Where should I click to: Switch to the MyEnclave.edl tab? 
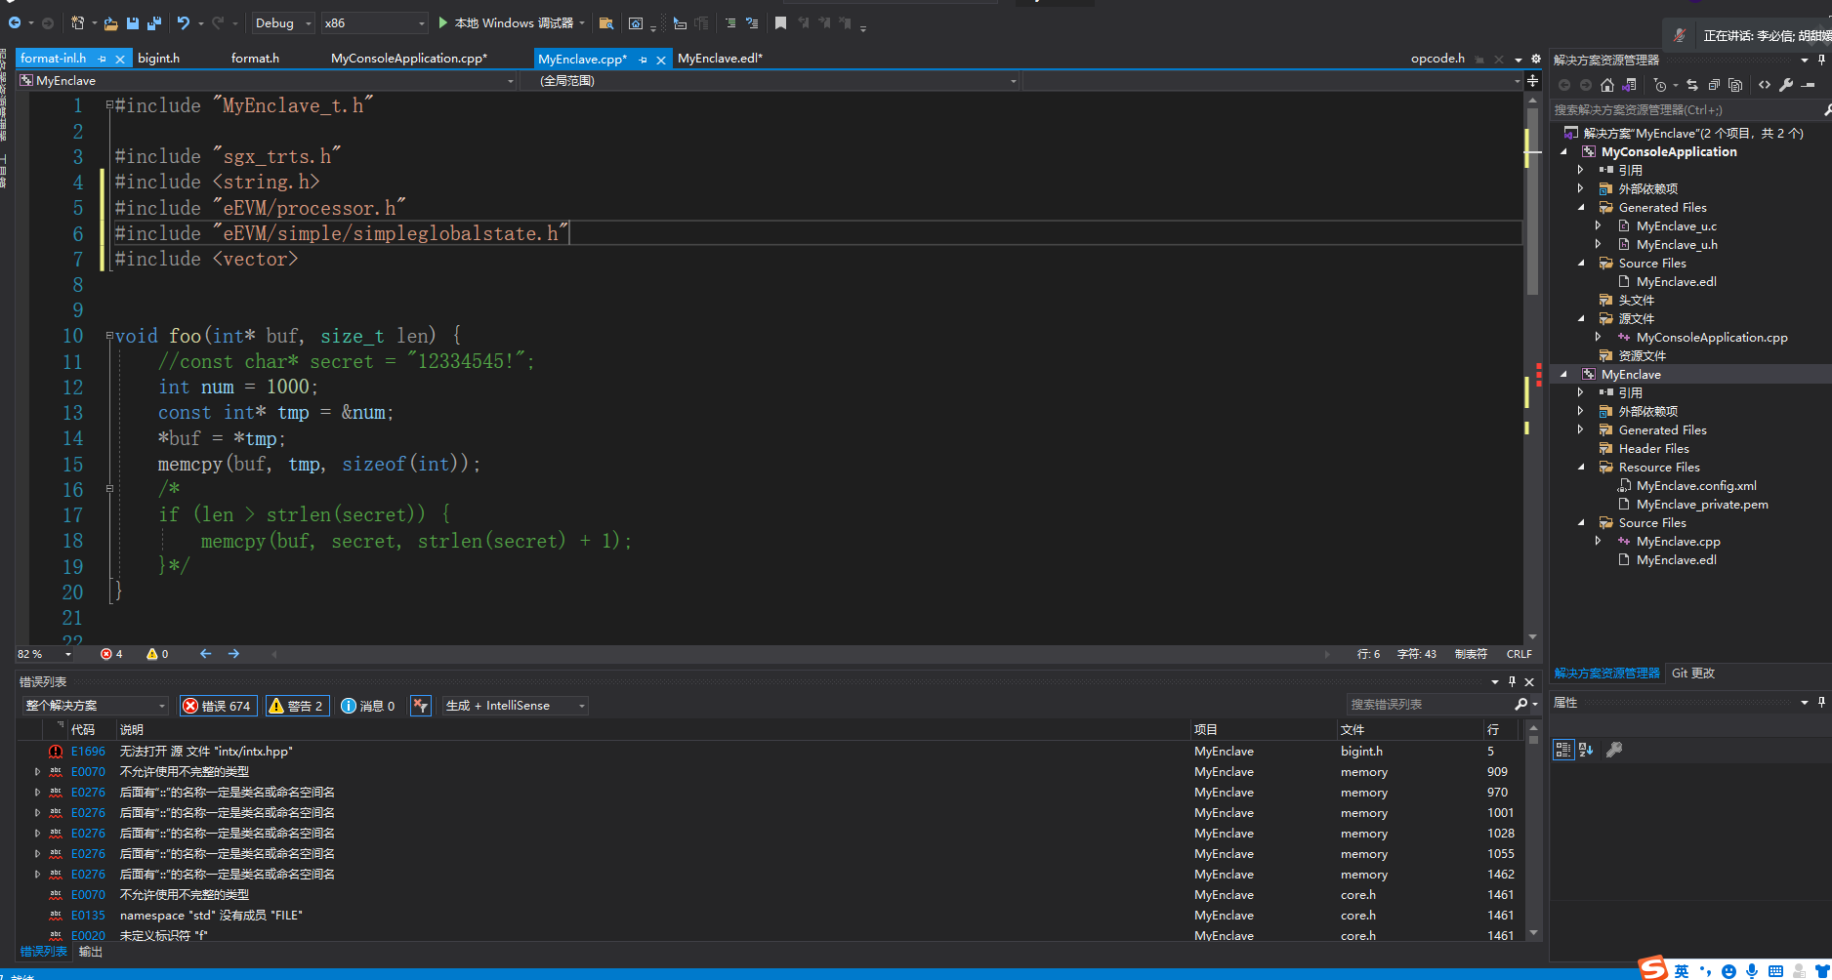(721, 59)
